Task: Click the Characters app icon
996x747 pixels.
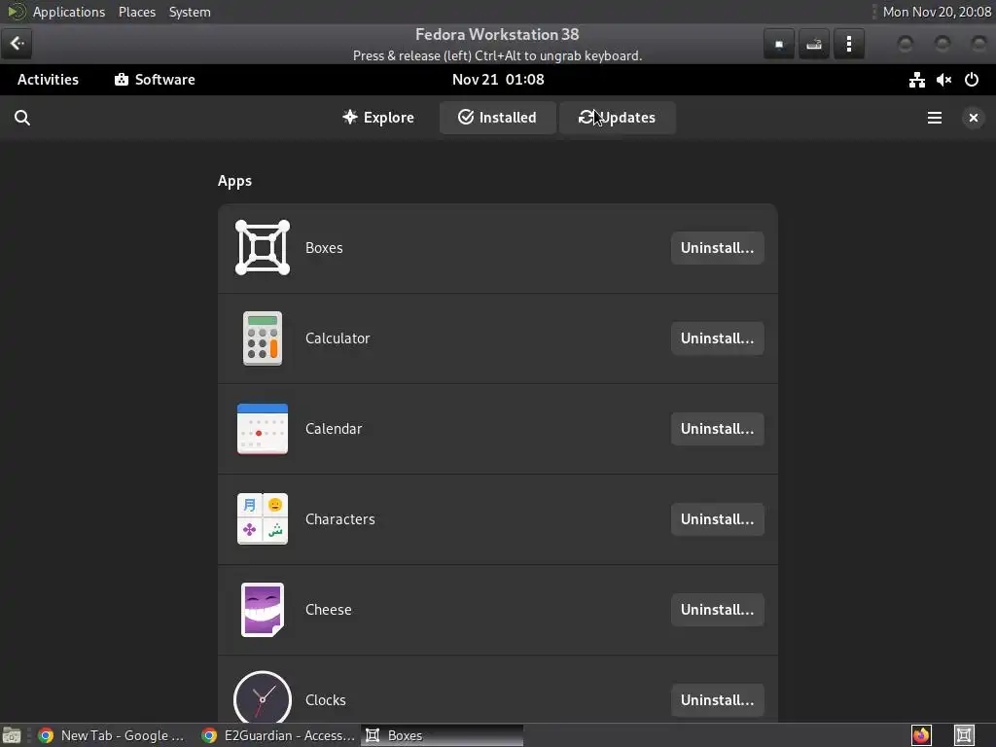Action: pos(263,519)
